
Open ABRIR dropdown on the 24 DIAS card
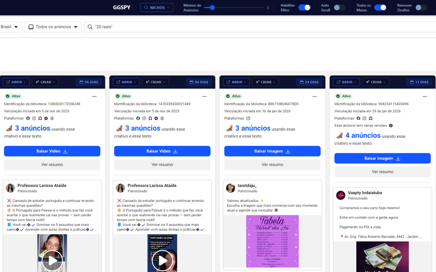(x=236, y=82)
